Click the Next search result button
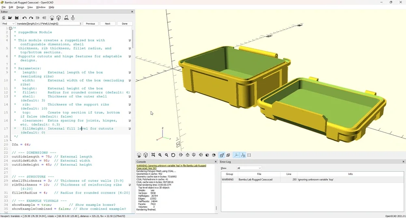Image resolution: width=406 pixels, height=218 pixels. [x=108, y=24]
